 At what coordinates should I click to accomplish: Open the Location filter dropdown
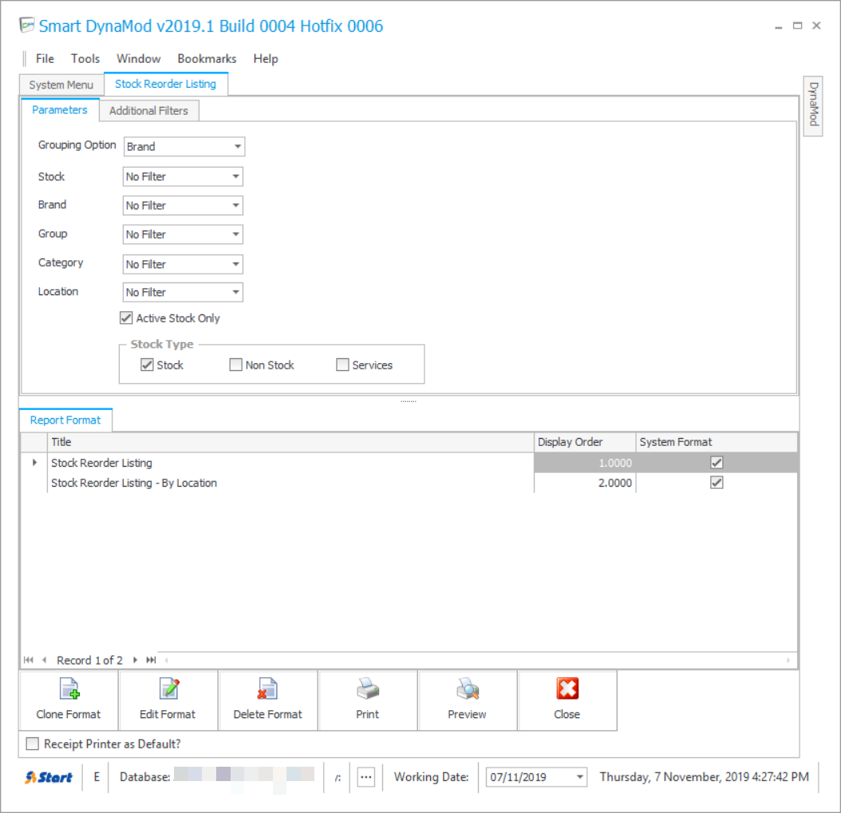(235, 292)
